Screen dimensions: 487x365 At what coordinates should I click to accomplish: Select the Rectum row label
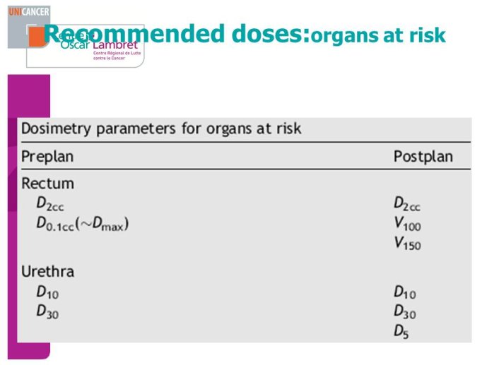click(47, 184)
